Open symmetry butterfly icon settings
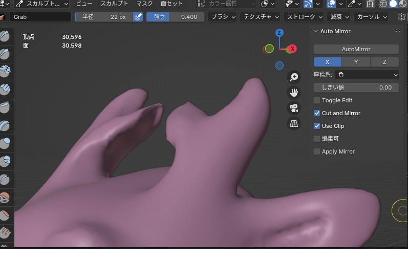 (x=401, y=17)
